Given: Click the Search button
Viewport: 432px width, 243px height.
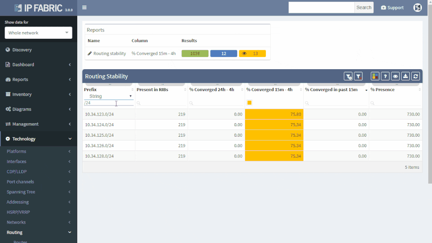Looking at the screenshot, I should tap(364, 8).
